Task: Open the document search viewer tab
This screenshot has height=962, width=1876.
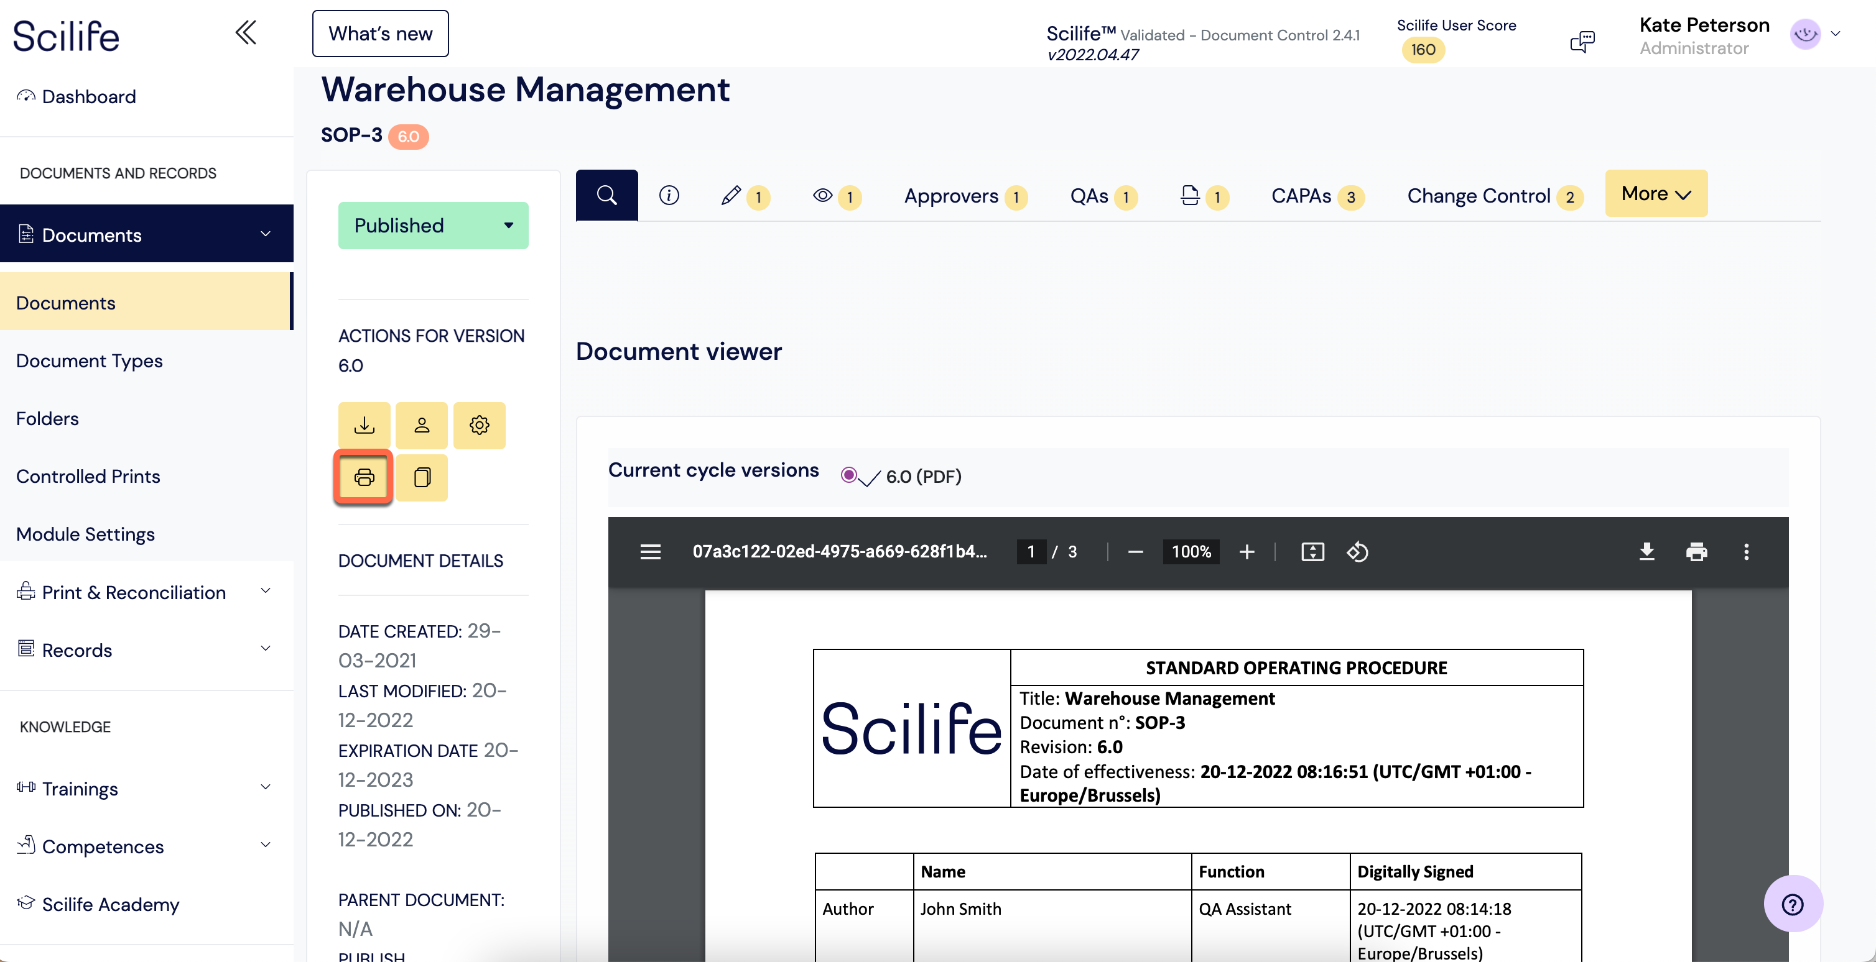Action: coord(606,195)
